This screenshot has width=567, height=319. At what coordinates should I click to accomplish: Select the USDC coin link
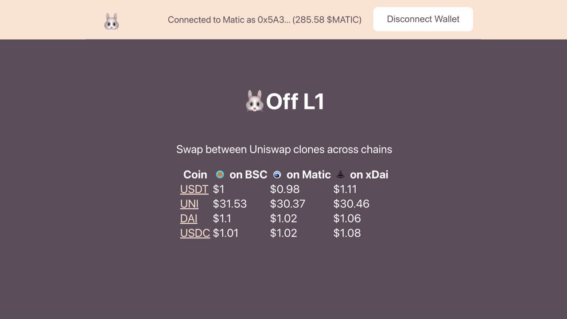click(195, 233)
